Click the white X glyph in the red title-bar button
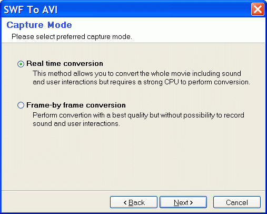 point(258,9)
